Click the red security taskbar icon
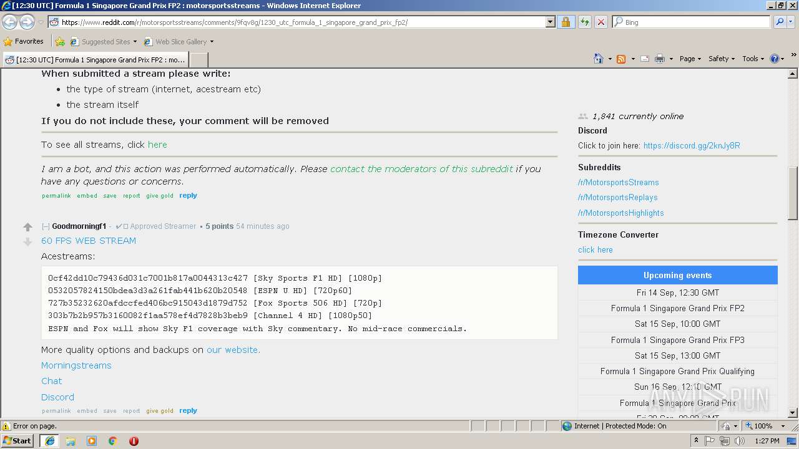Image resolution: width=799 pixels, height=449 pixels. [134, 441]
